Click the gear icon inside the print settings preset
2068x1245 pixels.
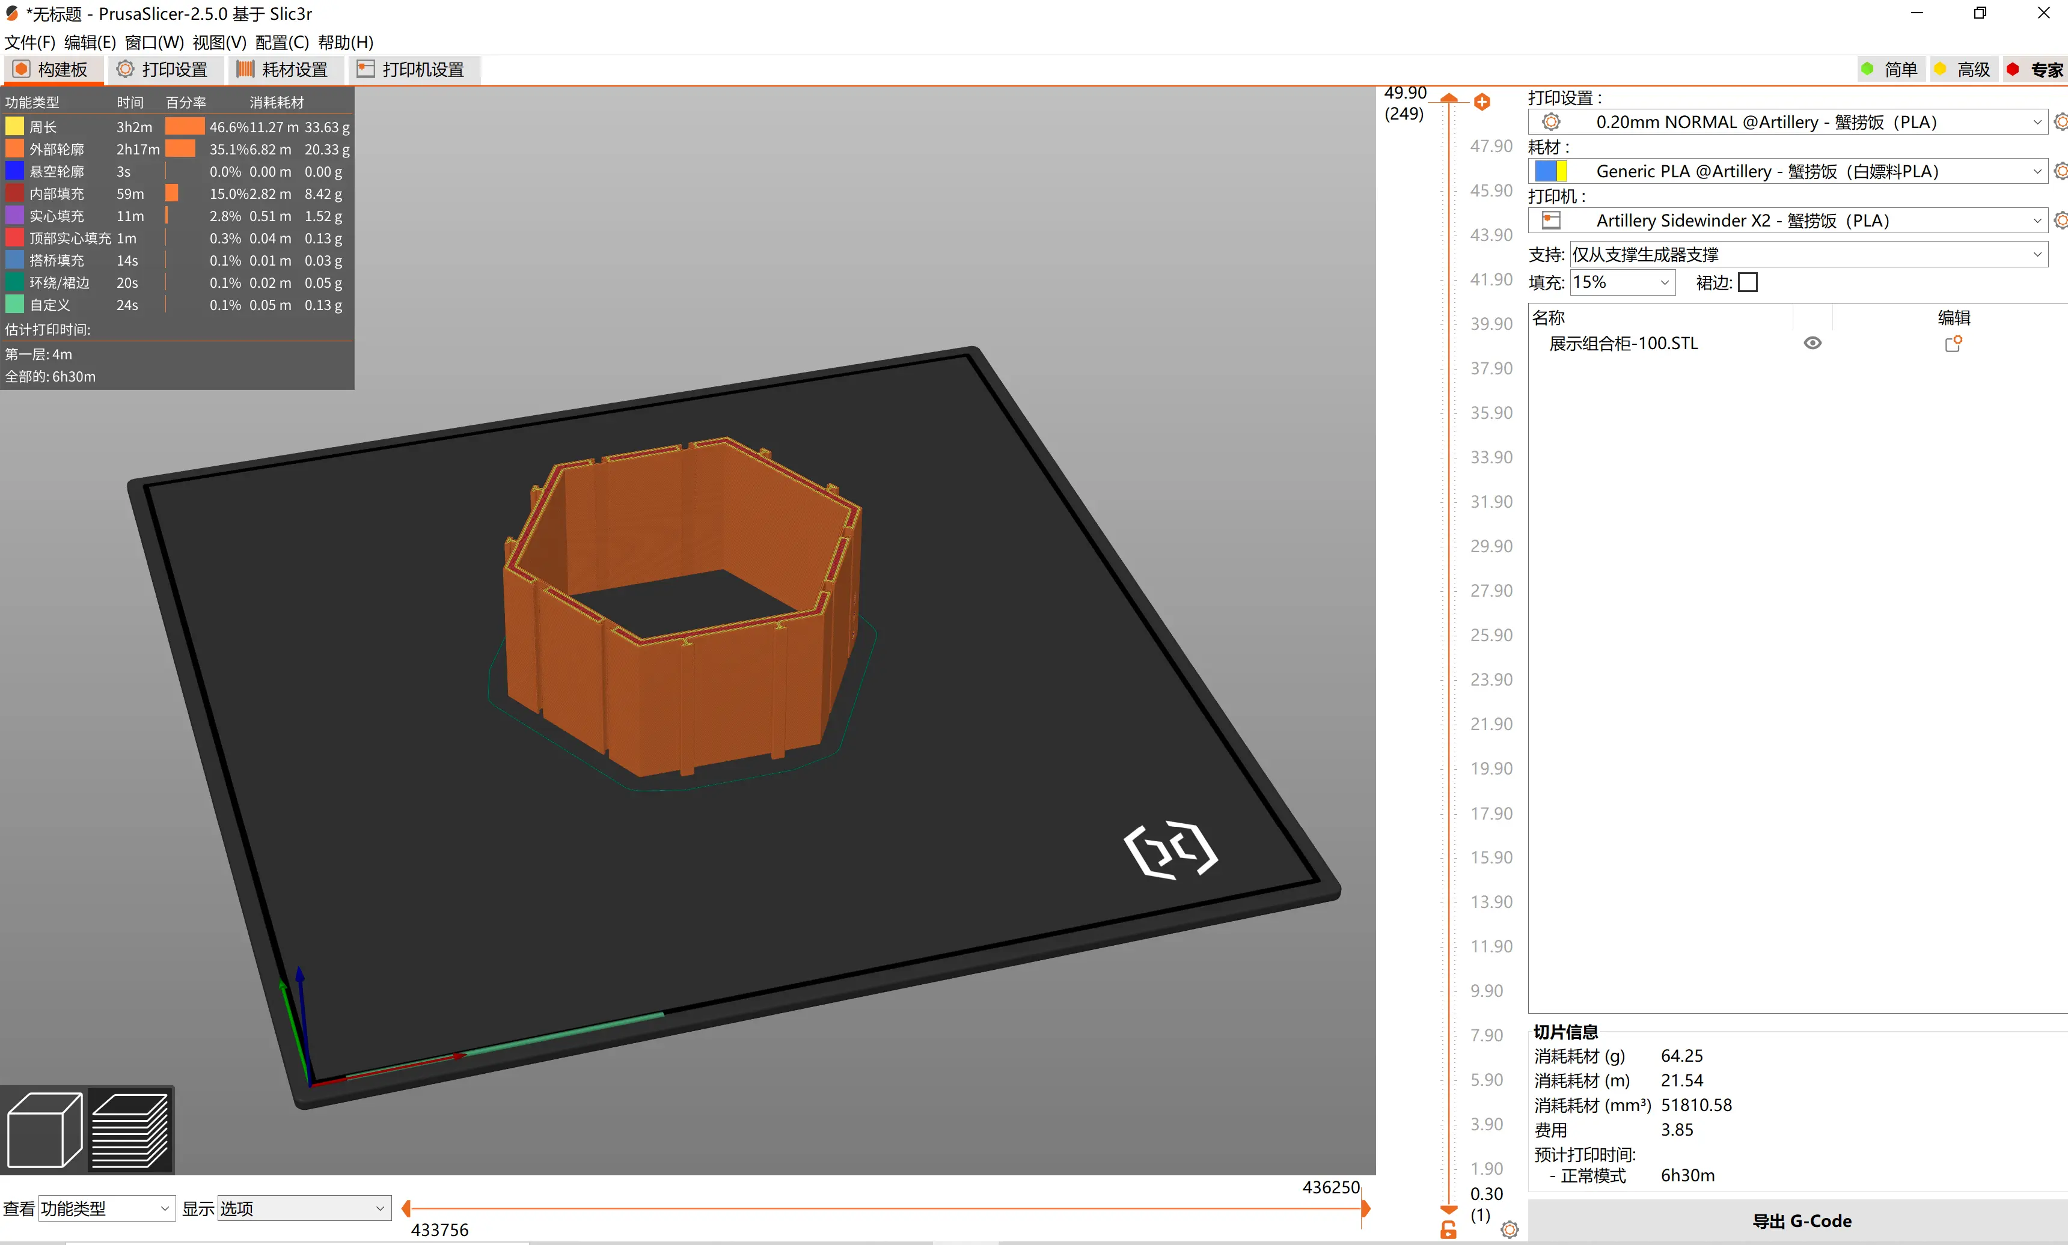coord(1551,121)
